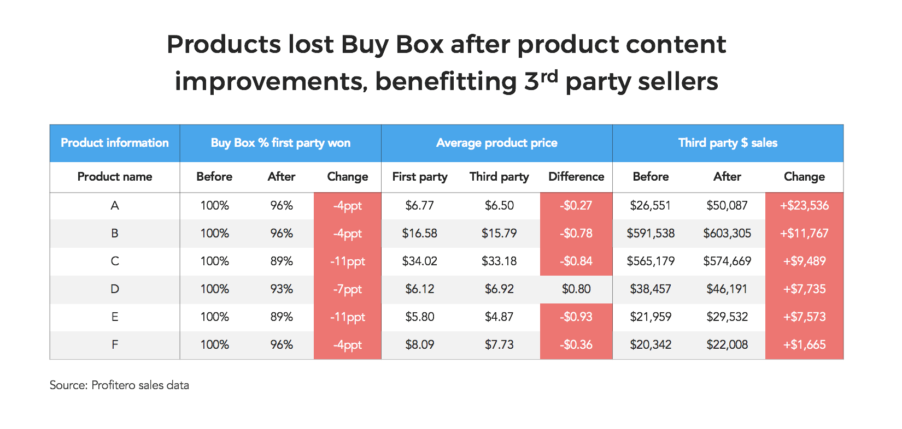Click the $34.02 first party price
This screenshot has width=902, height=429.
pyautogui.click(x=420, y=261)
